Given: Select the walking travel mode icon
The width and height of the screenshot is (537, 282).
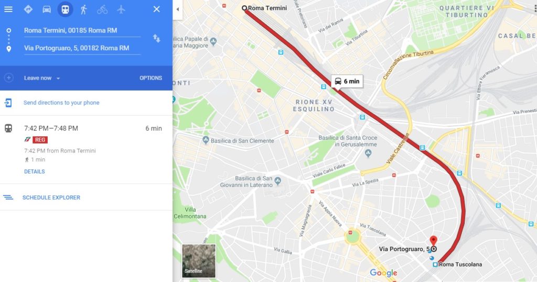Looking at the screenshot, I should pos(83,9).
